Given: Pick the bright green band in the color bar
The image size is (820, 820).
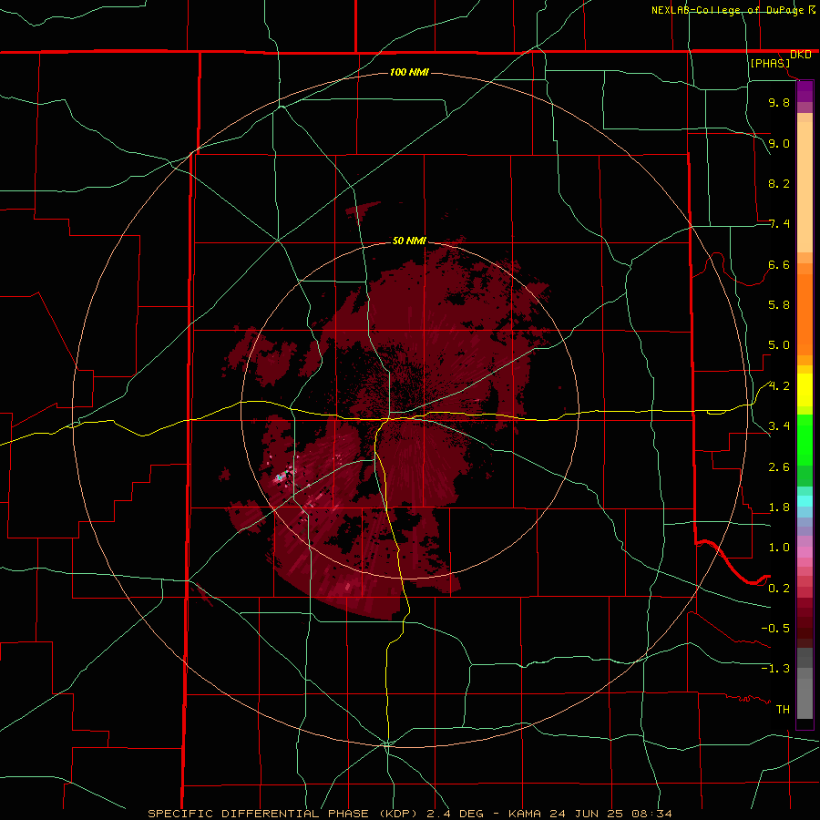Looking at the screenshot, I should pyautogui.click(x=805, y=439).
